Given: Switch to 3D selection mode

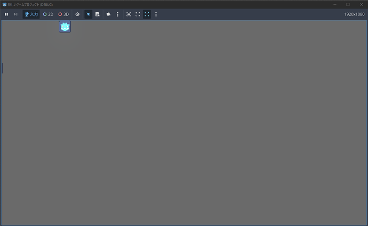Looking at the screenshot, I should 63,14.
